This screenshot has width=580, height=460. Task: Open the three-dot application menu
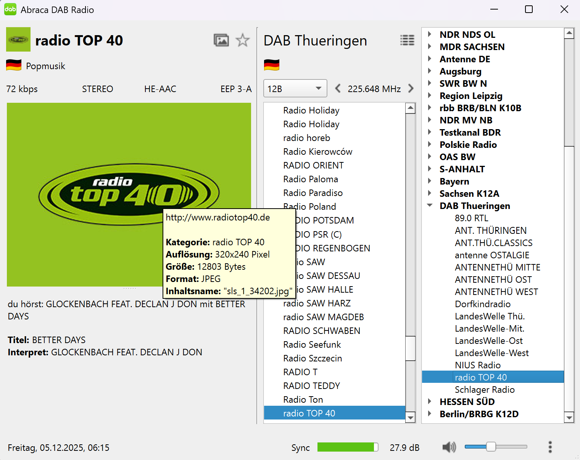click(x=550, y=447)
